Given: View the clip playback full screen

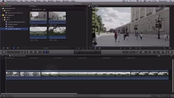Looking at the screenshot, I should coord(164,48).
